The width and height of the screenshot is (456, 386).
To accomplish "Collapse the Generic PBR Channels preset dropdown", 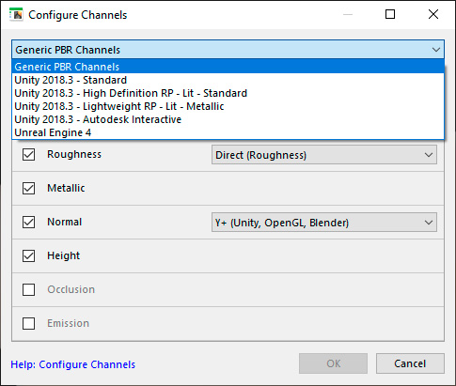I will coord(228,50).
